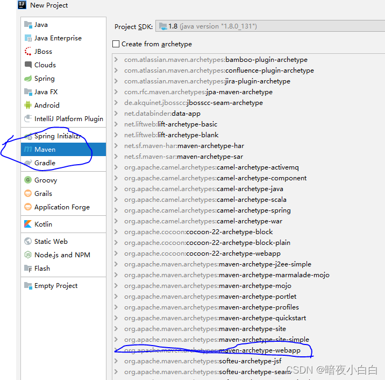The height and width of the screenshot is (380, 385).
Task: Select maven-archetype-profiles archetype
Action: tap(211, 307)
